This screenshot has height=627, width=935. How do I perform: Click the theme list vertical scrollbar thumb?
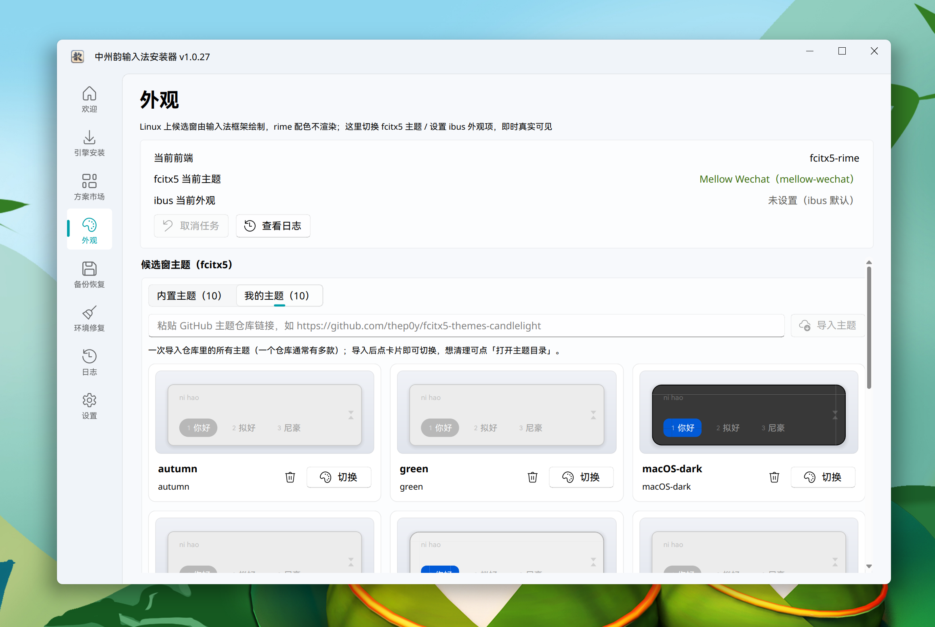869,327
